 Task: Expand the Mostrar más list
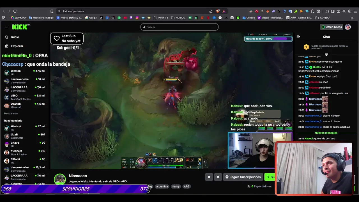pyautogui.click(x=11, y=113)
